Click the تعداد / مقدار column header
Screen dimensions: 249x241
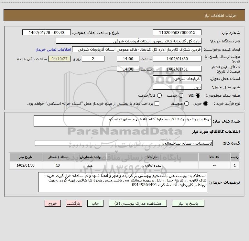coord(58,157)
